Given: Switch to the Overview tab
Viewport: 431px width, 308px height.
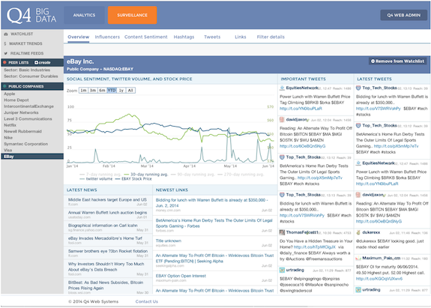Looking at the screenshot, I should coord(79,37).
